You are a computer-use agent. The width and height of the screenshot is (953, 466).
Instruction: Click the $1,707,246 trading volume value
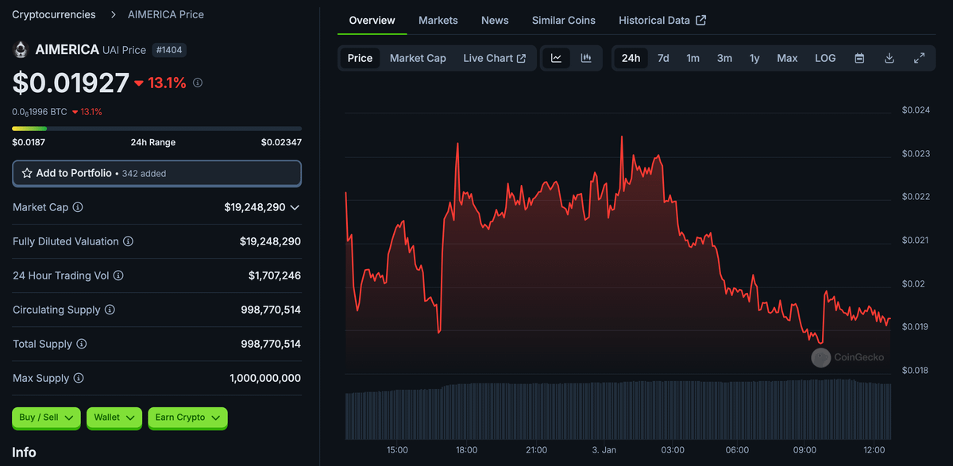click(275, 275)
